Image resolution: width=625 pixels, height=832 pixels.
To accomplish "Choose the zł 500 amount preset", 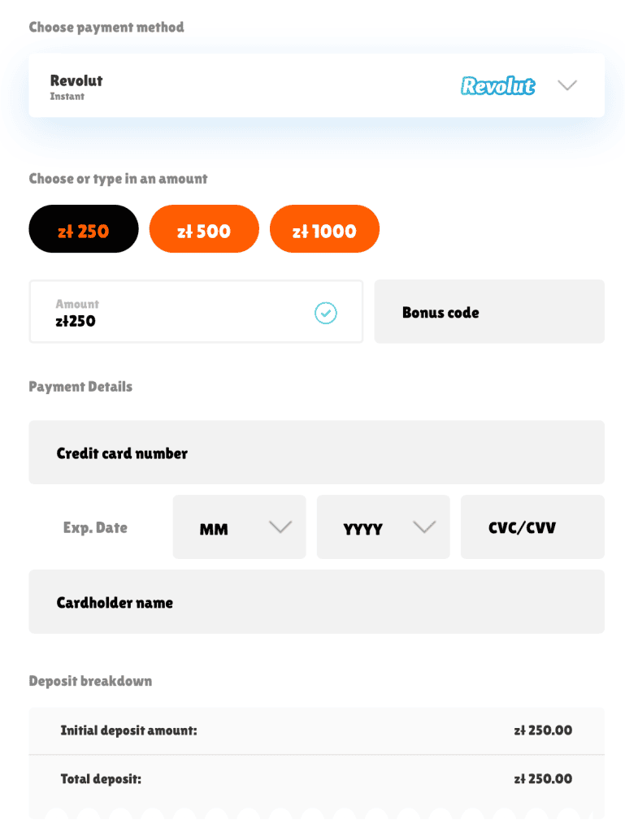I will 204,228.
